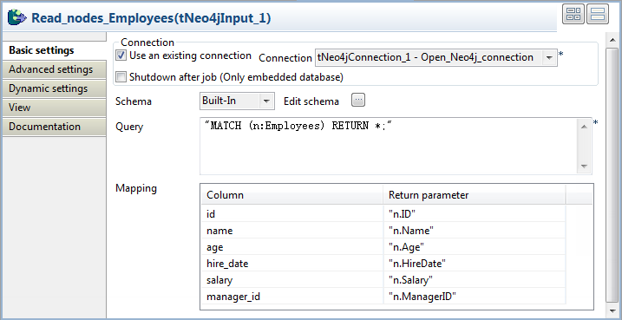Edit the "n.Name" return parameter cell

point(475,231)
